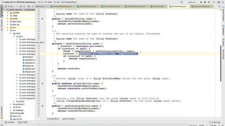
Task: Close the ConstantPool.java tab
Action: click(x=188, y=6)
